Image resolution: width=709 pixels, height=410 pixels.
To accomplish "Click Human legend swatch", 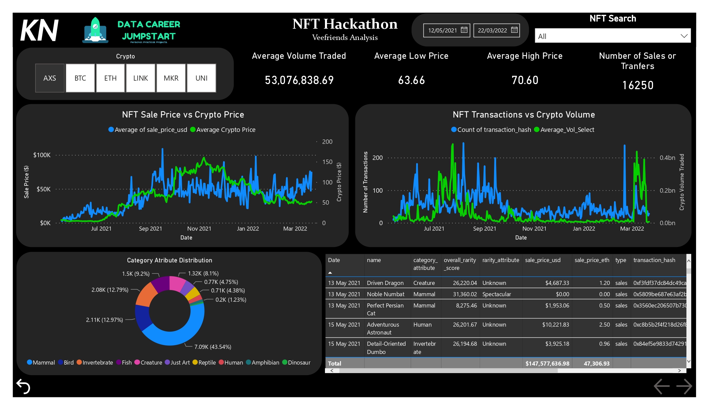I will pos(221,362).
